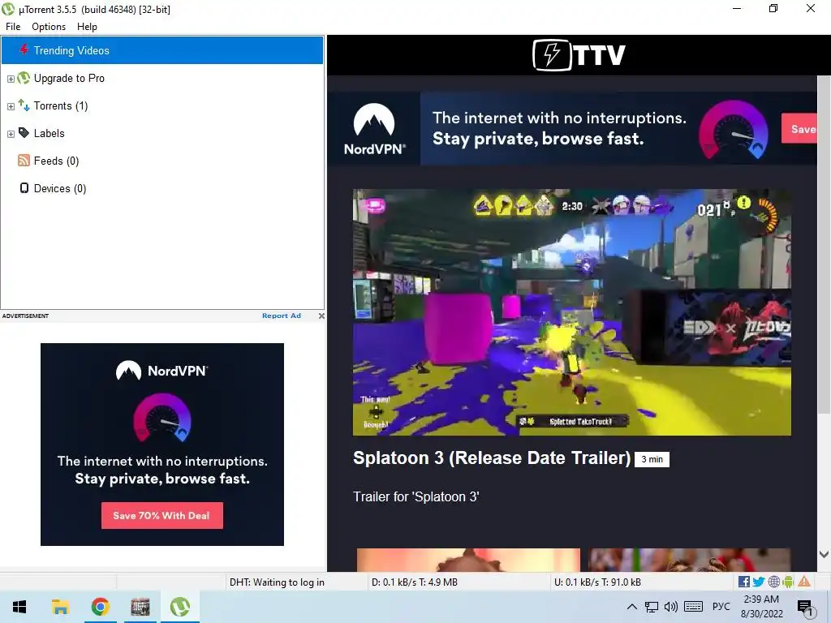Close the sidebar advertisement
The width and height of the screenshot is (831, 623).
321,316
